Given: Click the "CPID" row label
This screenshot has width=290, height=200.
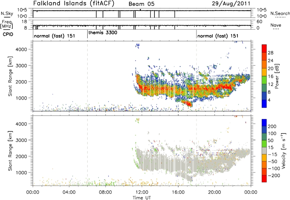Looking at the screenshot, I should (8, 34).
